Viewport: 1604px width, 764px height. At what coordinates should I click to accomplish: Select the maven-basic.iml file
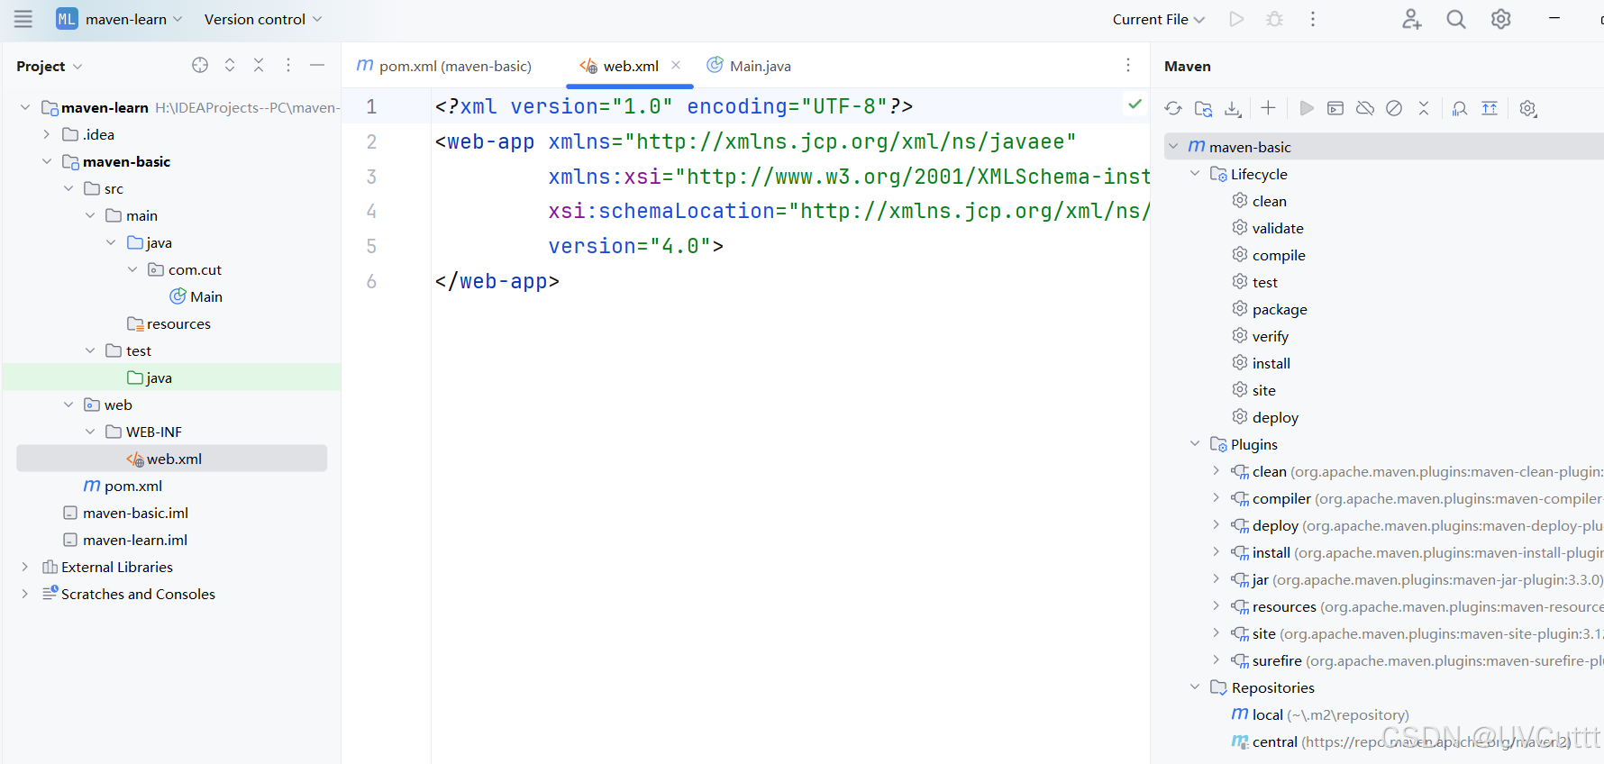pos(126,513)
